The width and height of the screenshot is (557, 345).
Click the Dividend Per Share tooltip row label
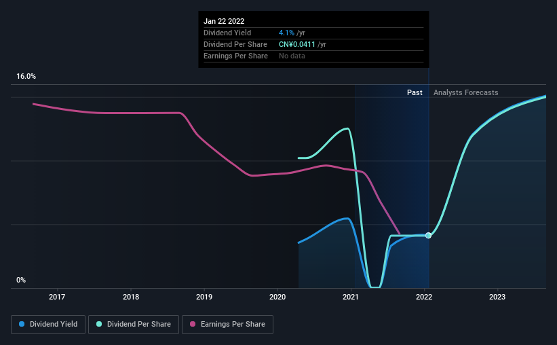pyautogui.click(x=235, y=44)
